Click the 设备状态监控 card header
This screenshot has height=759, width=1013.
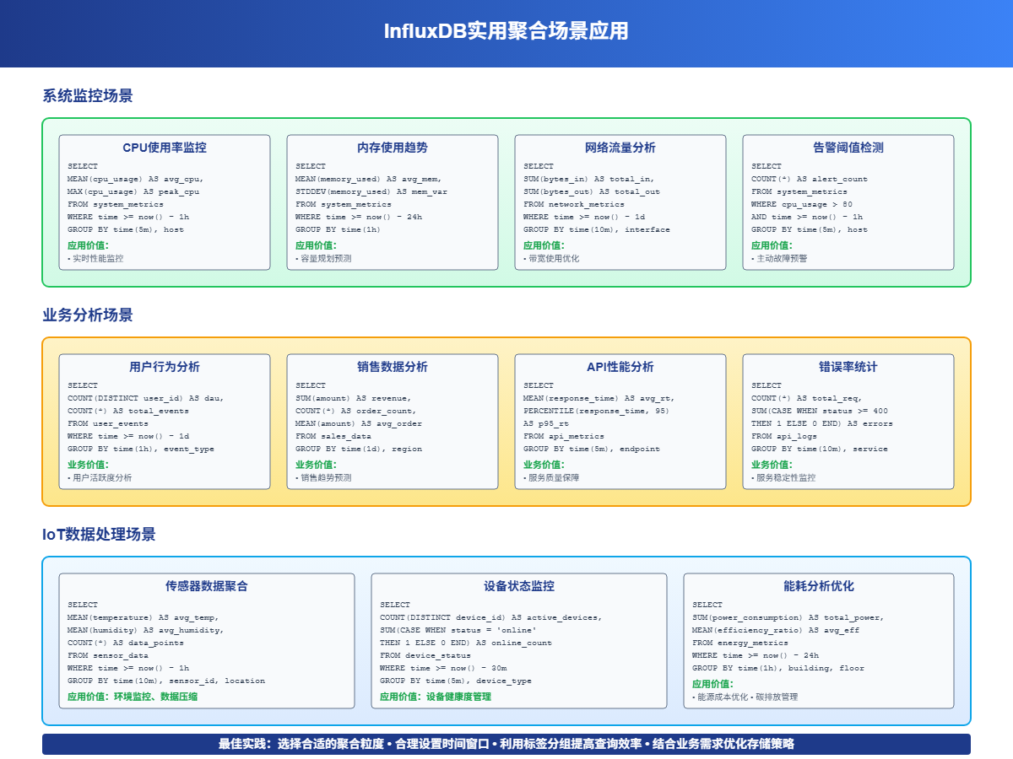[x=519, y=586]
